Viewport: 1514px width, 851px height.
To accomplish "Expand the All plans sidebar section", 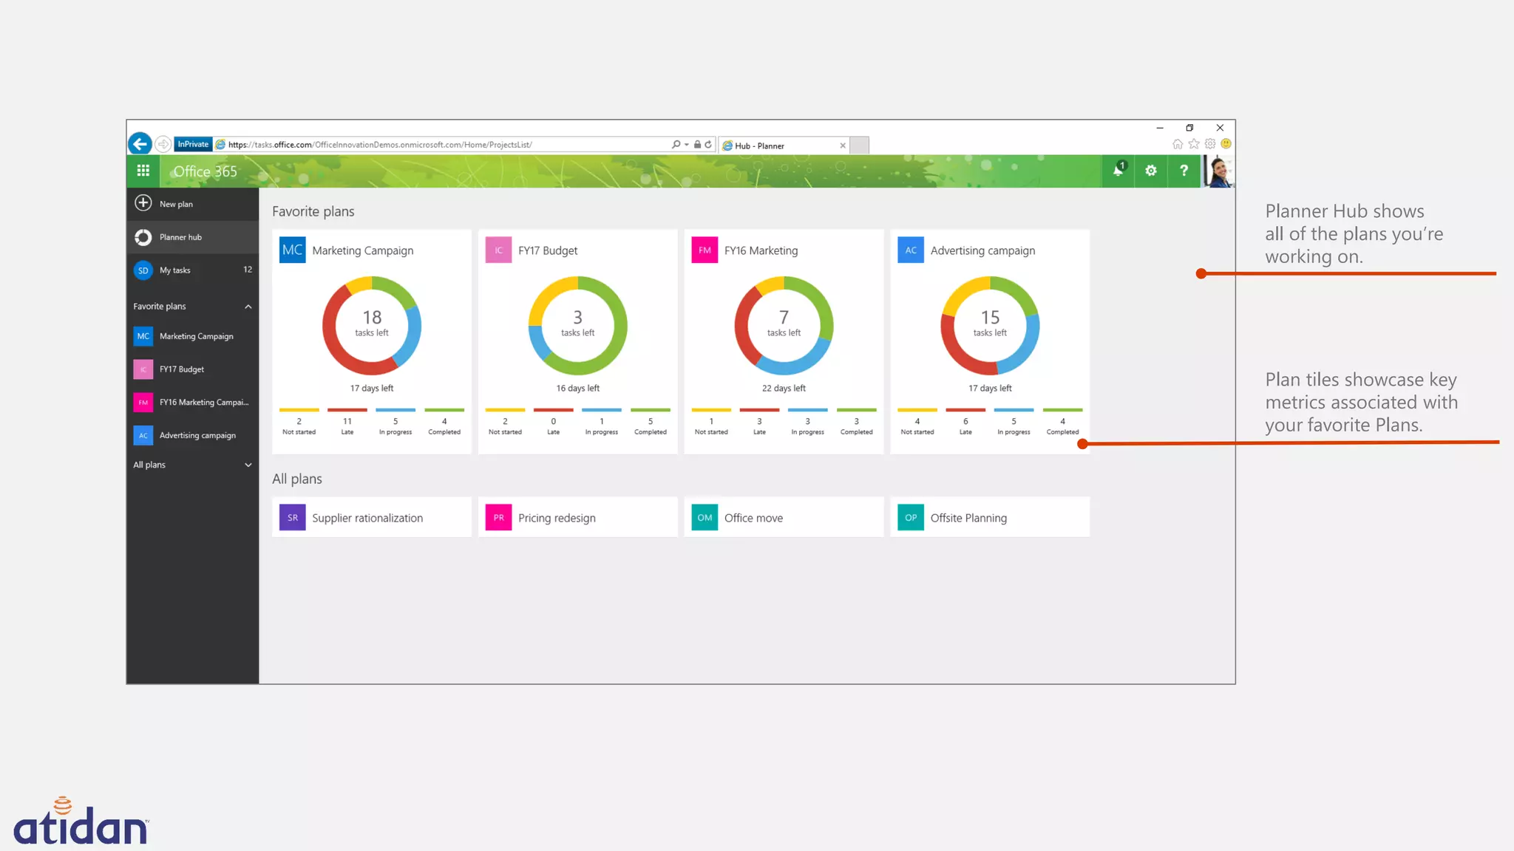I will click(248, 465).
